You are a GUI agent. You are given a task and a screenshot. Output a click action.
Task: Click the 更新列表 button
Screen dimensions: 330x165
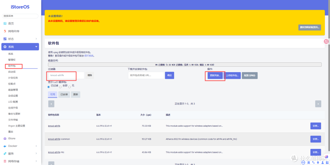click(x=215, y=75)
